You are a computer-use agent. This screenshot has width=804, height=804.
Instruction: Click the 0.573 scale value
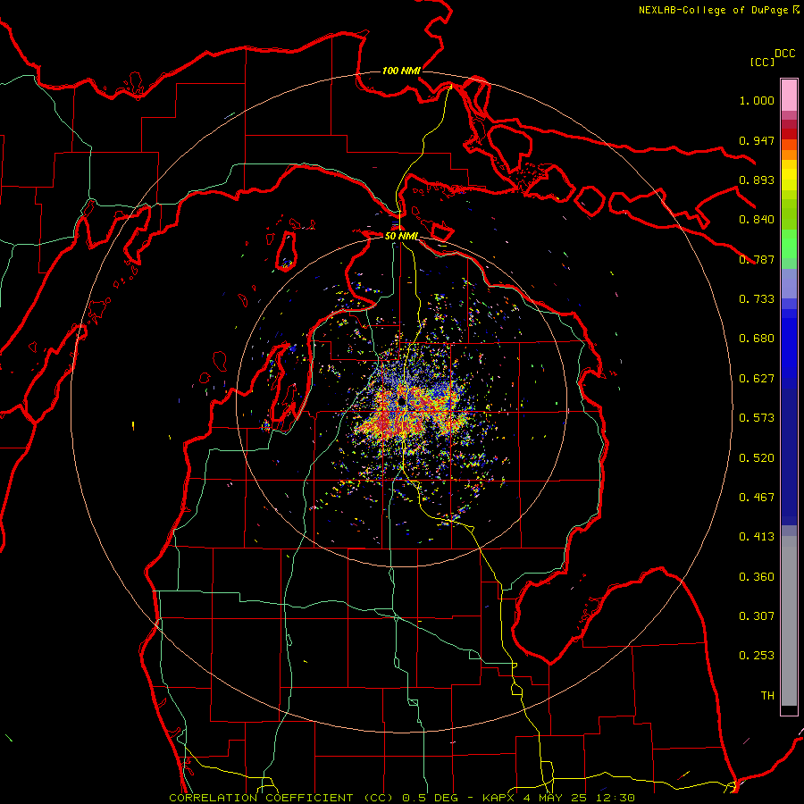[757, 418]
